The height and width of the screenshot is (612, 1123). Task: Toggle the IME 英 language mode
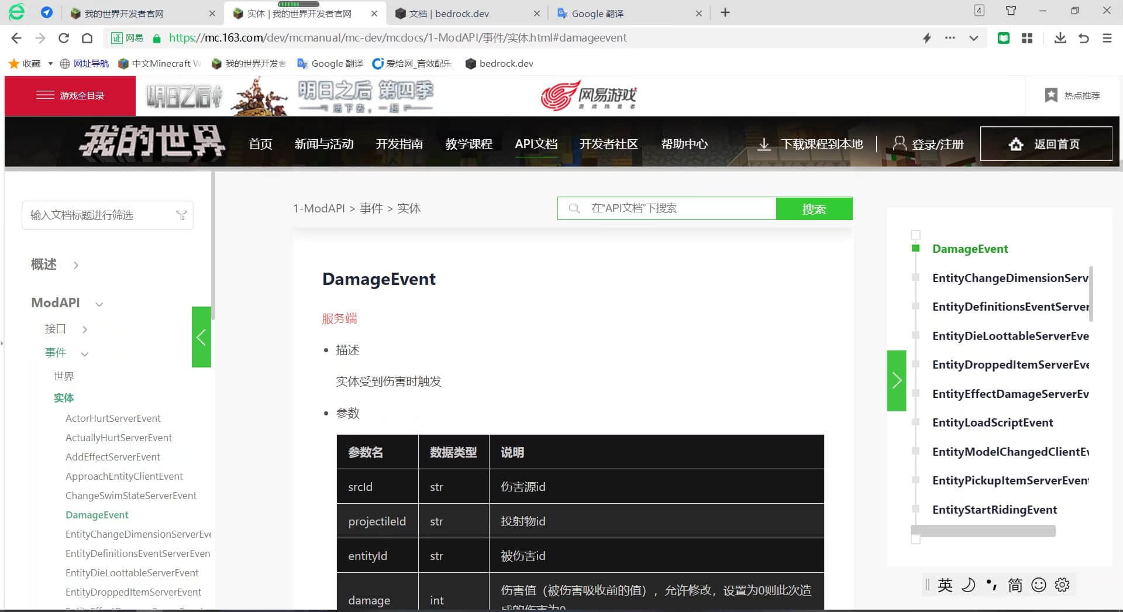tap(945, 585)
